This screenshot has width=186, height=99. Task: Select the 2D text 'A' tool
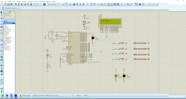(x=1, y=68)
